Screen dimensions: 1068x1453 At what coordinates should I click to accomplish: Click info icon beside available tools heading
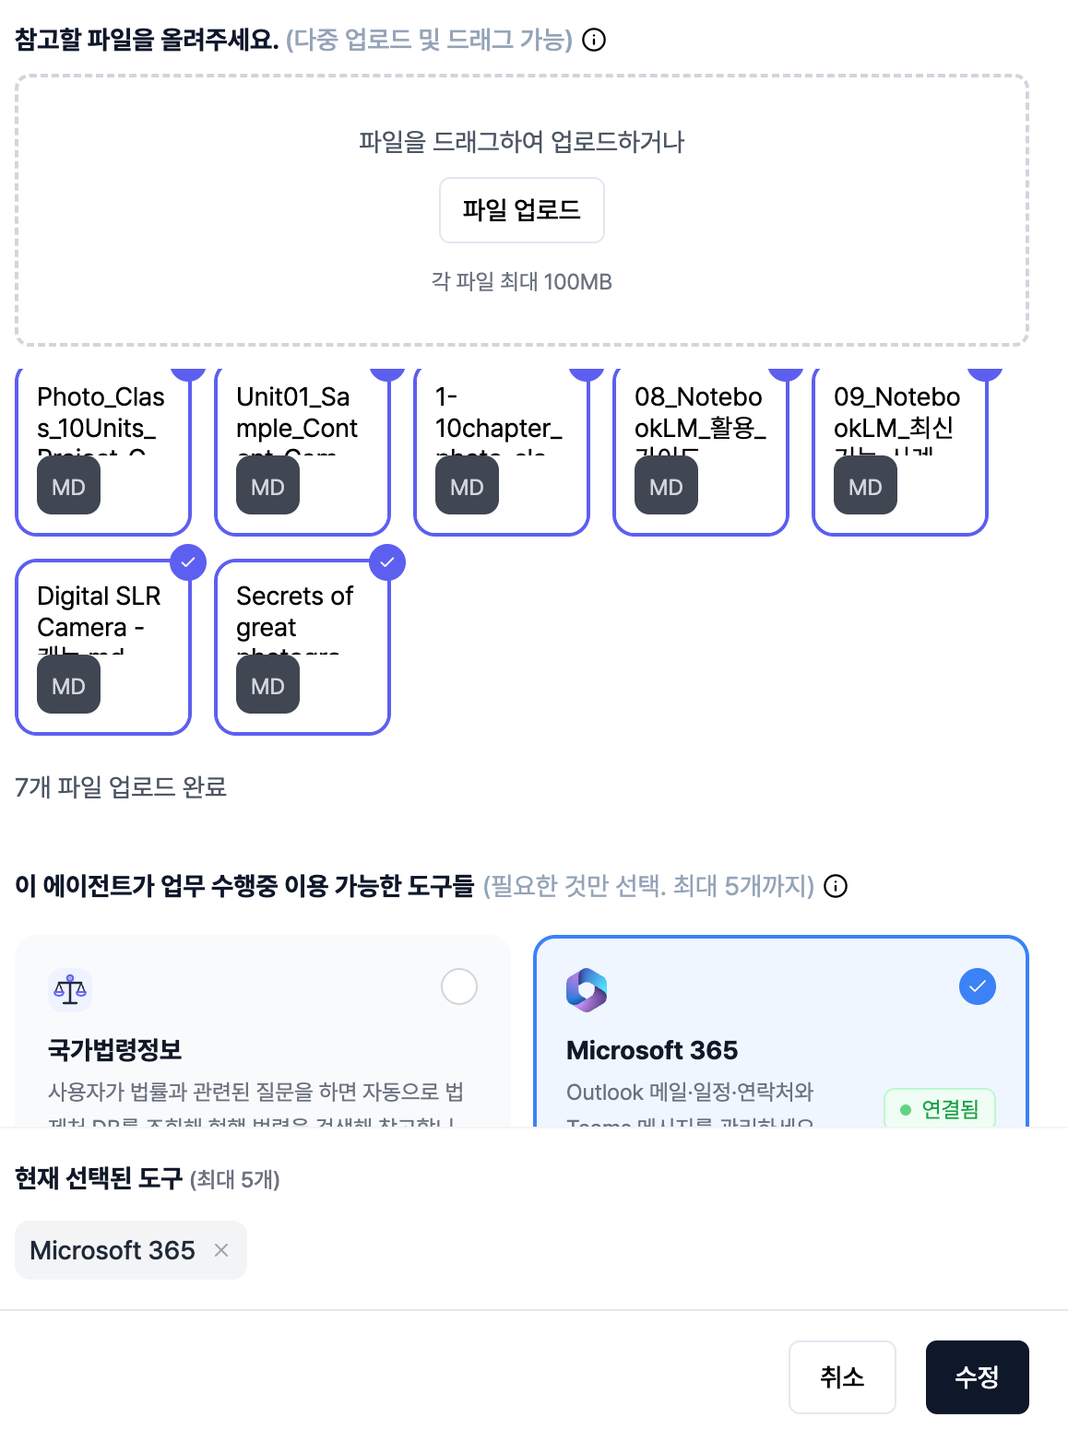tap(836, 886)
